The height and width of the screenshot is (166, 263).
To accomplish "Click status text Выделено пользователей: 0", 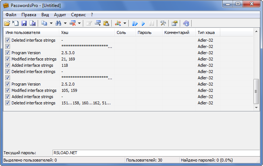I will tap(30, 160).
